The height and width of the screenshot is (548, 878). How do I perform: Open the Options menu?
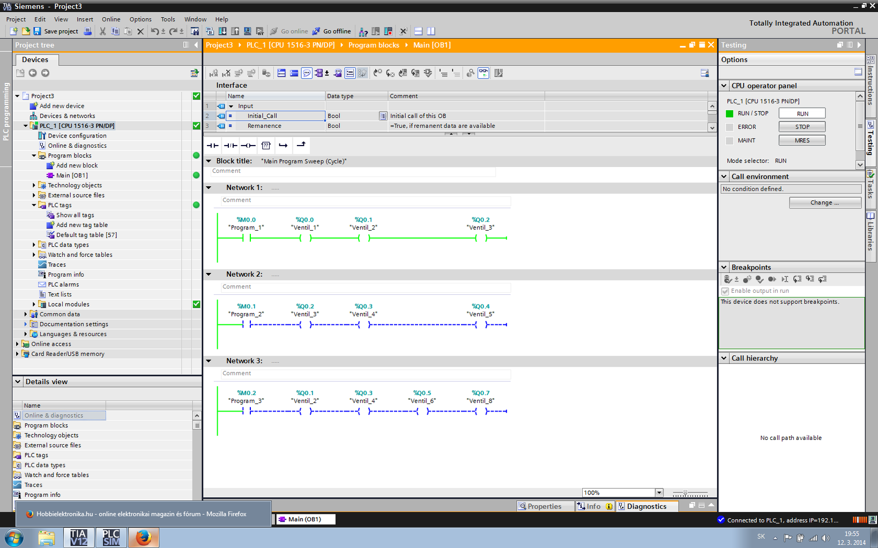[140, 19]
